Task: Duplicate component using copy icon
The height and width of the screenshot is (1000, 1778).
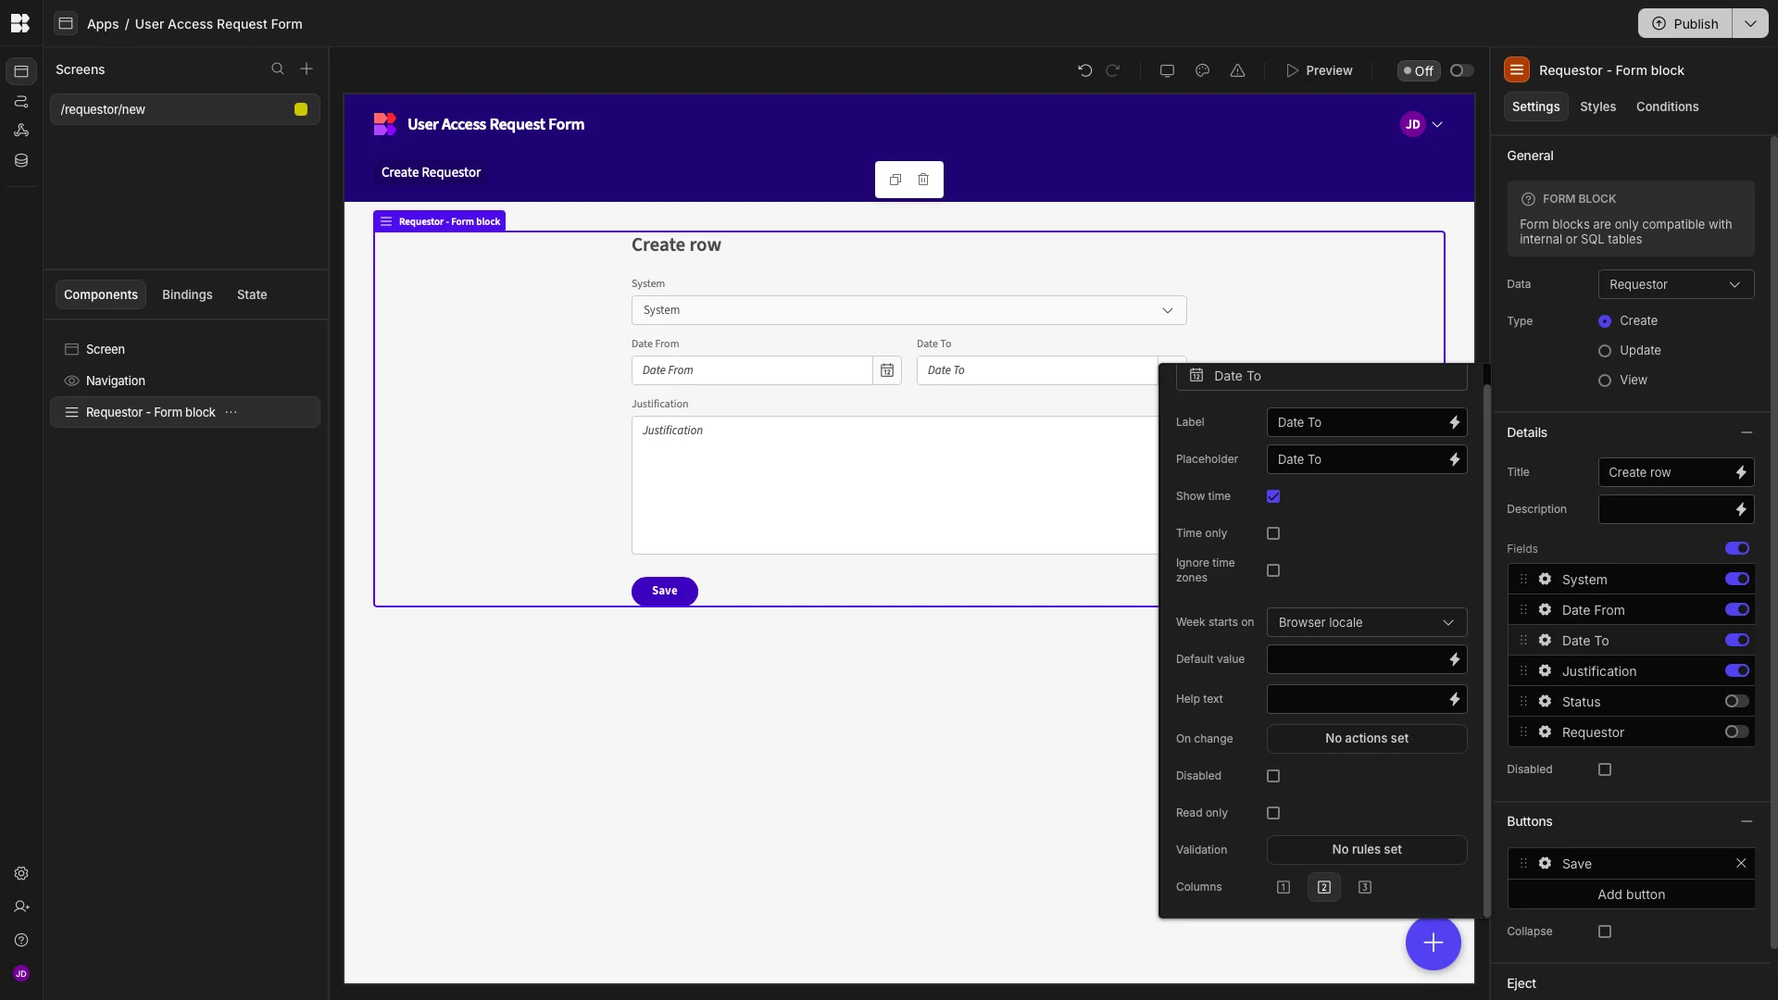Action: (895, 180)
